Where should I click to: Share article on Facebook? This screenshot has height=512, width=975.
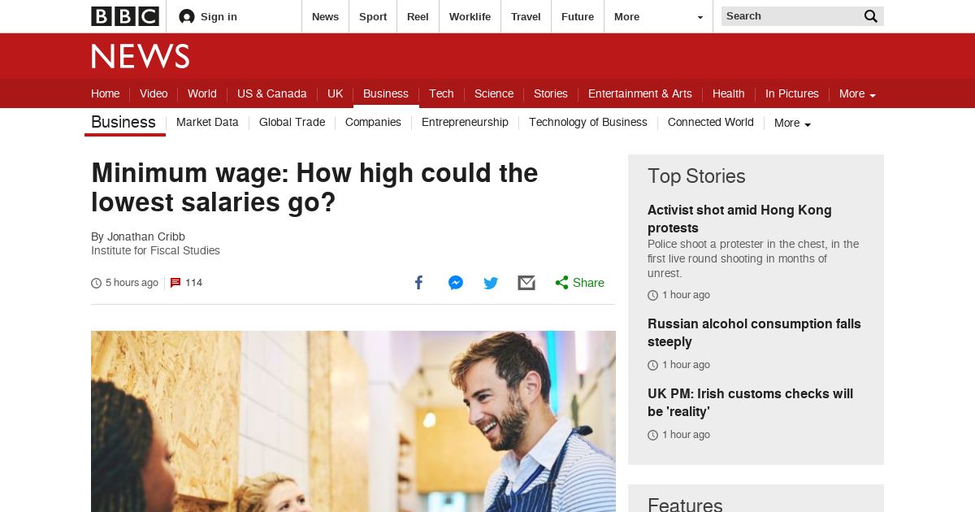[419, 283]
